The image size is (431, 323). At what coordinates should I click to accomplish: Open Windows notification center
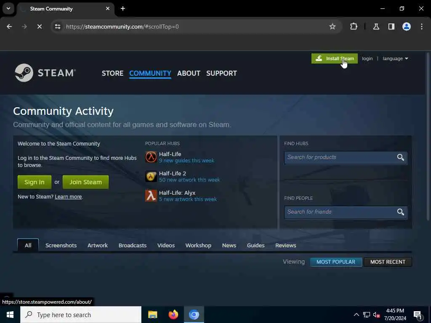pyautogui.click(x=418, y=315)
